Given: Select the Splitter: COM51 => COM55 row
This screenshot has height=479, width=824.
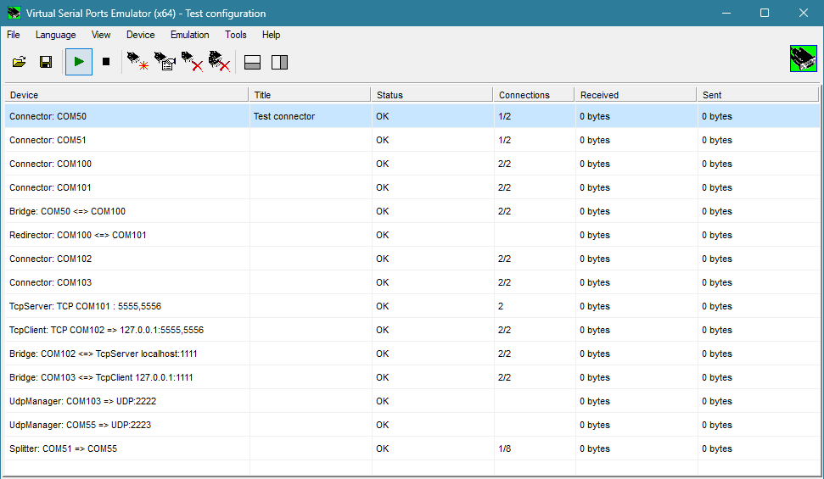Looking at the screenshot, I should [63, 448].
